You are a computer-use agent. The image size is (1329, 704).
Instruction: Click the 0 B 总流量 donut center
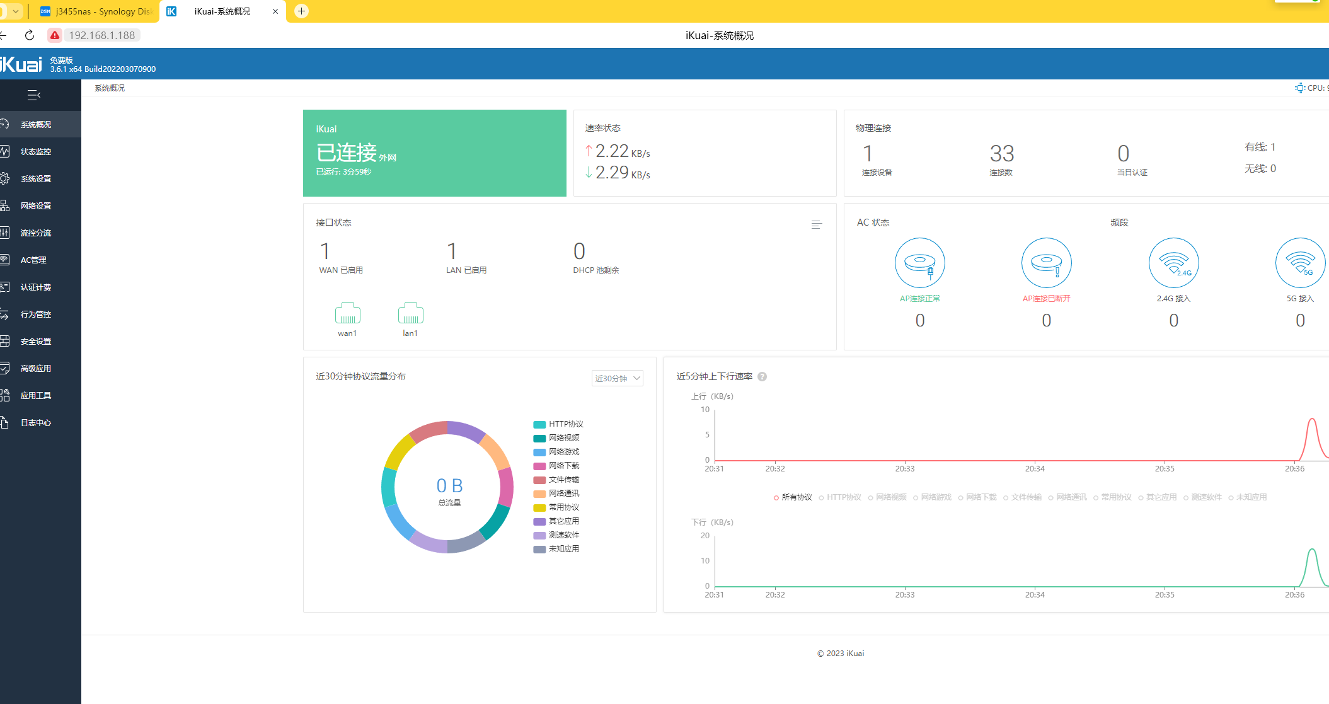pyautogui.click(x=449, y=492)
